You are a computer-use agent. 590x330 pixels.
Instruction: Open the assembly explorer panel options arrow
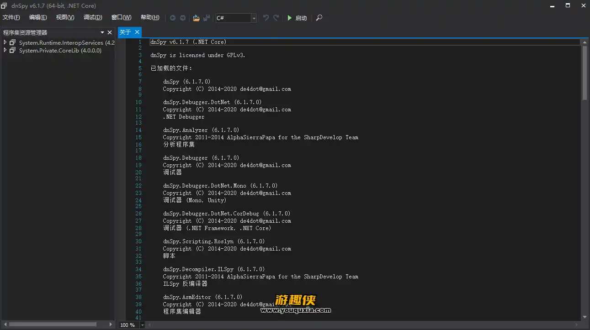tap(102, 32)
